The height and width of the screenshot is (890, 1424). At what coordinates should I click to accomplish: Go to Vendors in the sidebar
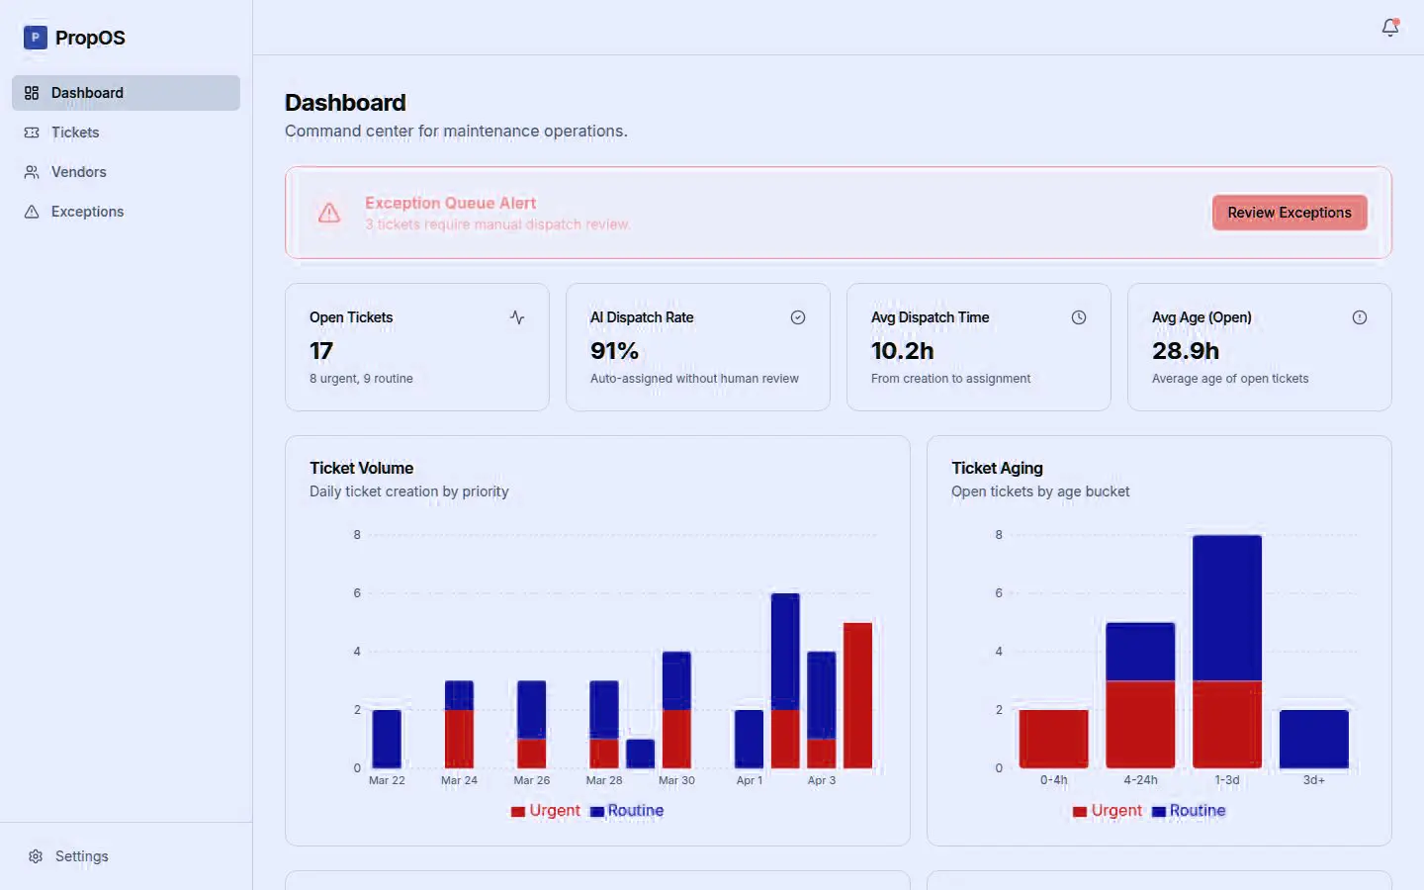[78, 172]
